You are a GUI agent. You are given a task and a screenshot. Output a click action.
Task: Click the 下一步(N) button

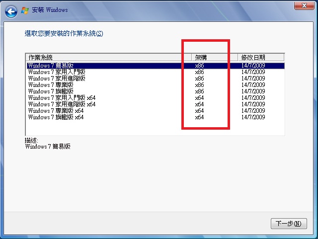[289, 224]
